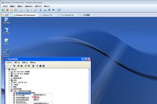
Task: Click the send Ctrl+Alt+Del toolbar icon
Action: click(x=21, y=10)
